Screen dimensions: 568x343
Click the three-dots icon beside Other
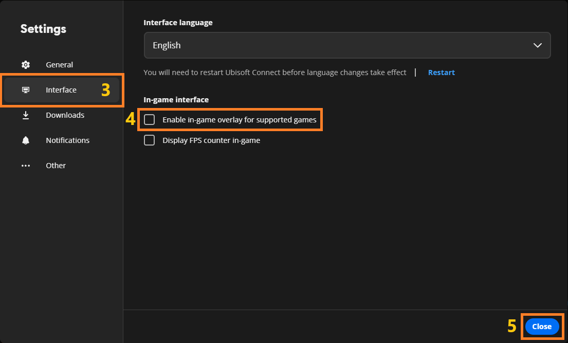(26, 166)
